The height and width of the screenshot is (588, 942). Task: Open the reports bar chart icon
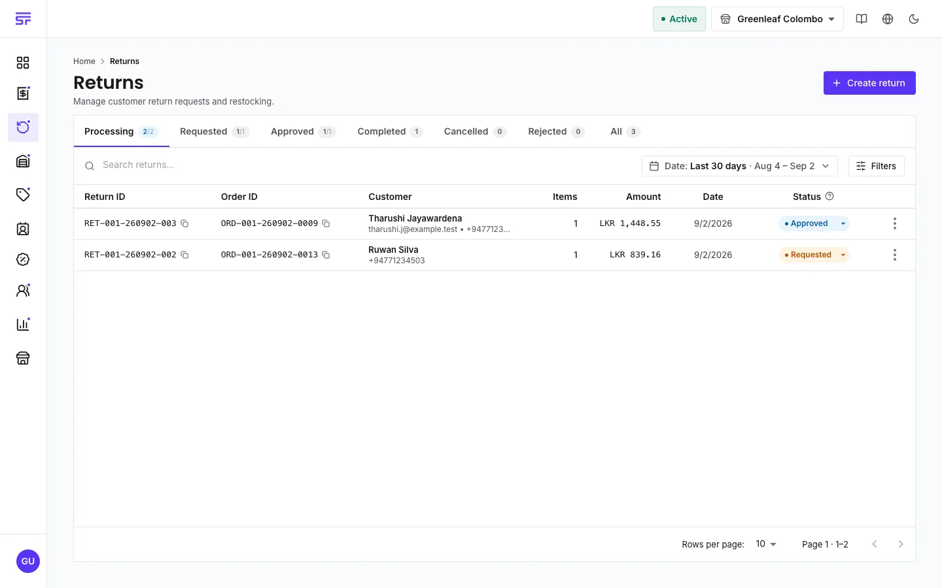pyautogui.click(x=23, y=324)
